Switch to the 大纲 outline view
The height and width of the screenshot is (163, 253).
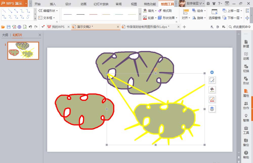click(x=5, y=35)
